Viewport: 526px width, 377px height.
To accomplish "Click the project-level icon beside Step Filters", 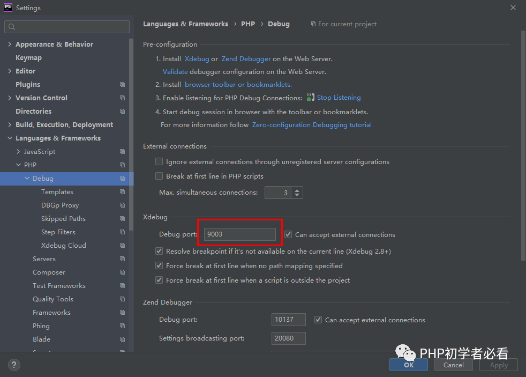I will (x=123, y=232).
